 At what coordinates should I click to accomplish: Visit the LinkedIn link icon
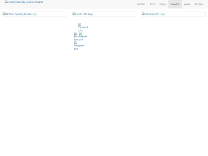tap(83, 37)
